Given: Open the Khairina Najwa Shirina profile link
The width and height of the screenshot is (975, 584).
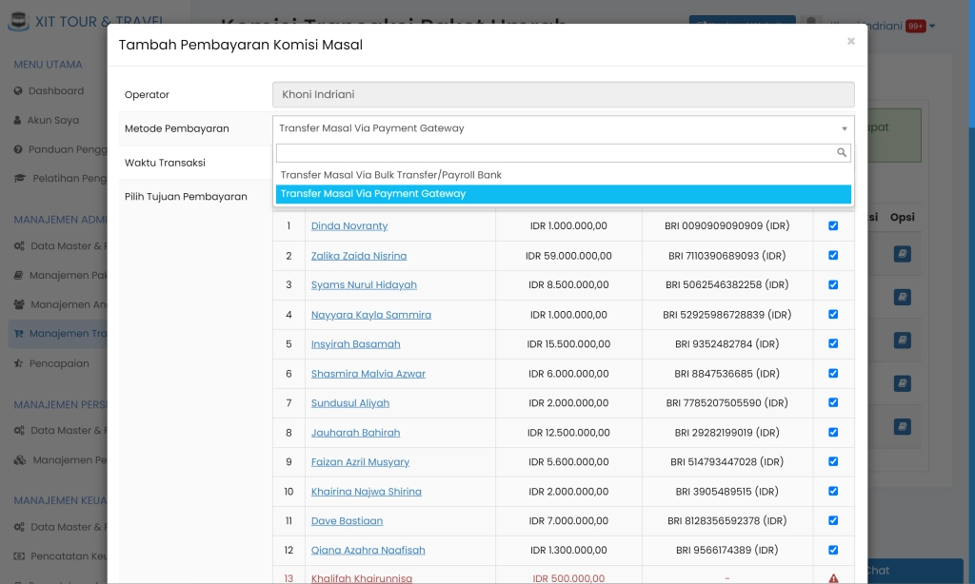Looking at the screenshot, I should click(366, 492).
